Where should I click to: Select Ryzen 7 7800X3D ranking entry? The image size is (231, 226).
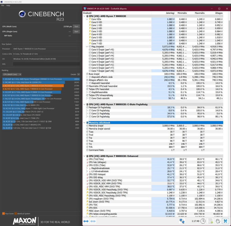41,96
